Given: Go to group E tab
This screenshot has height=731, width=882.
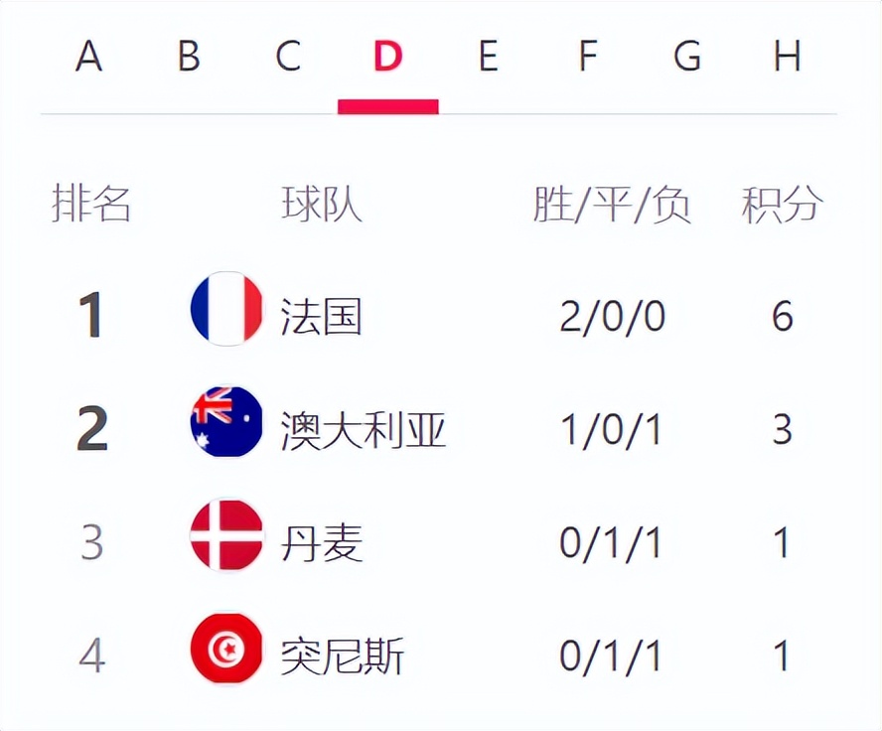Looking at the screenshot, I should (488, 58).
